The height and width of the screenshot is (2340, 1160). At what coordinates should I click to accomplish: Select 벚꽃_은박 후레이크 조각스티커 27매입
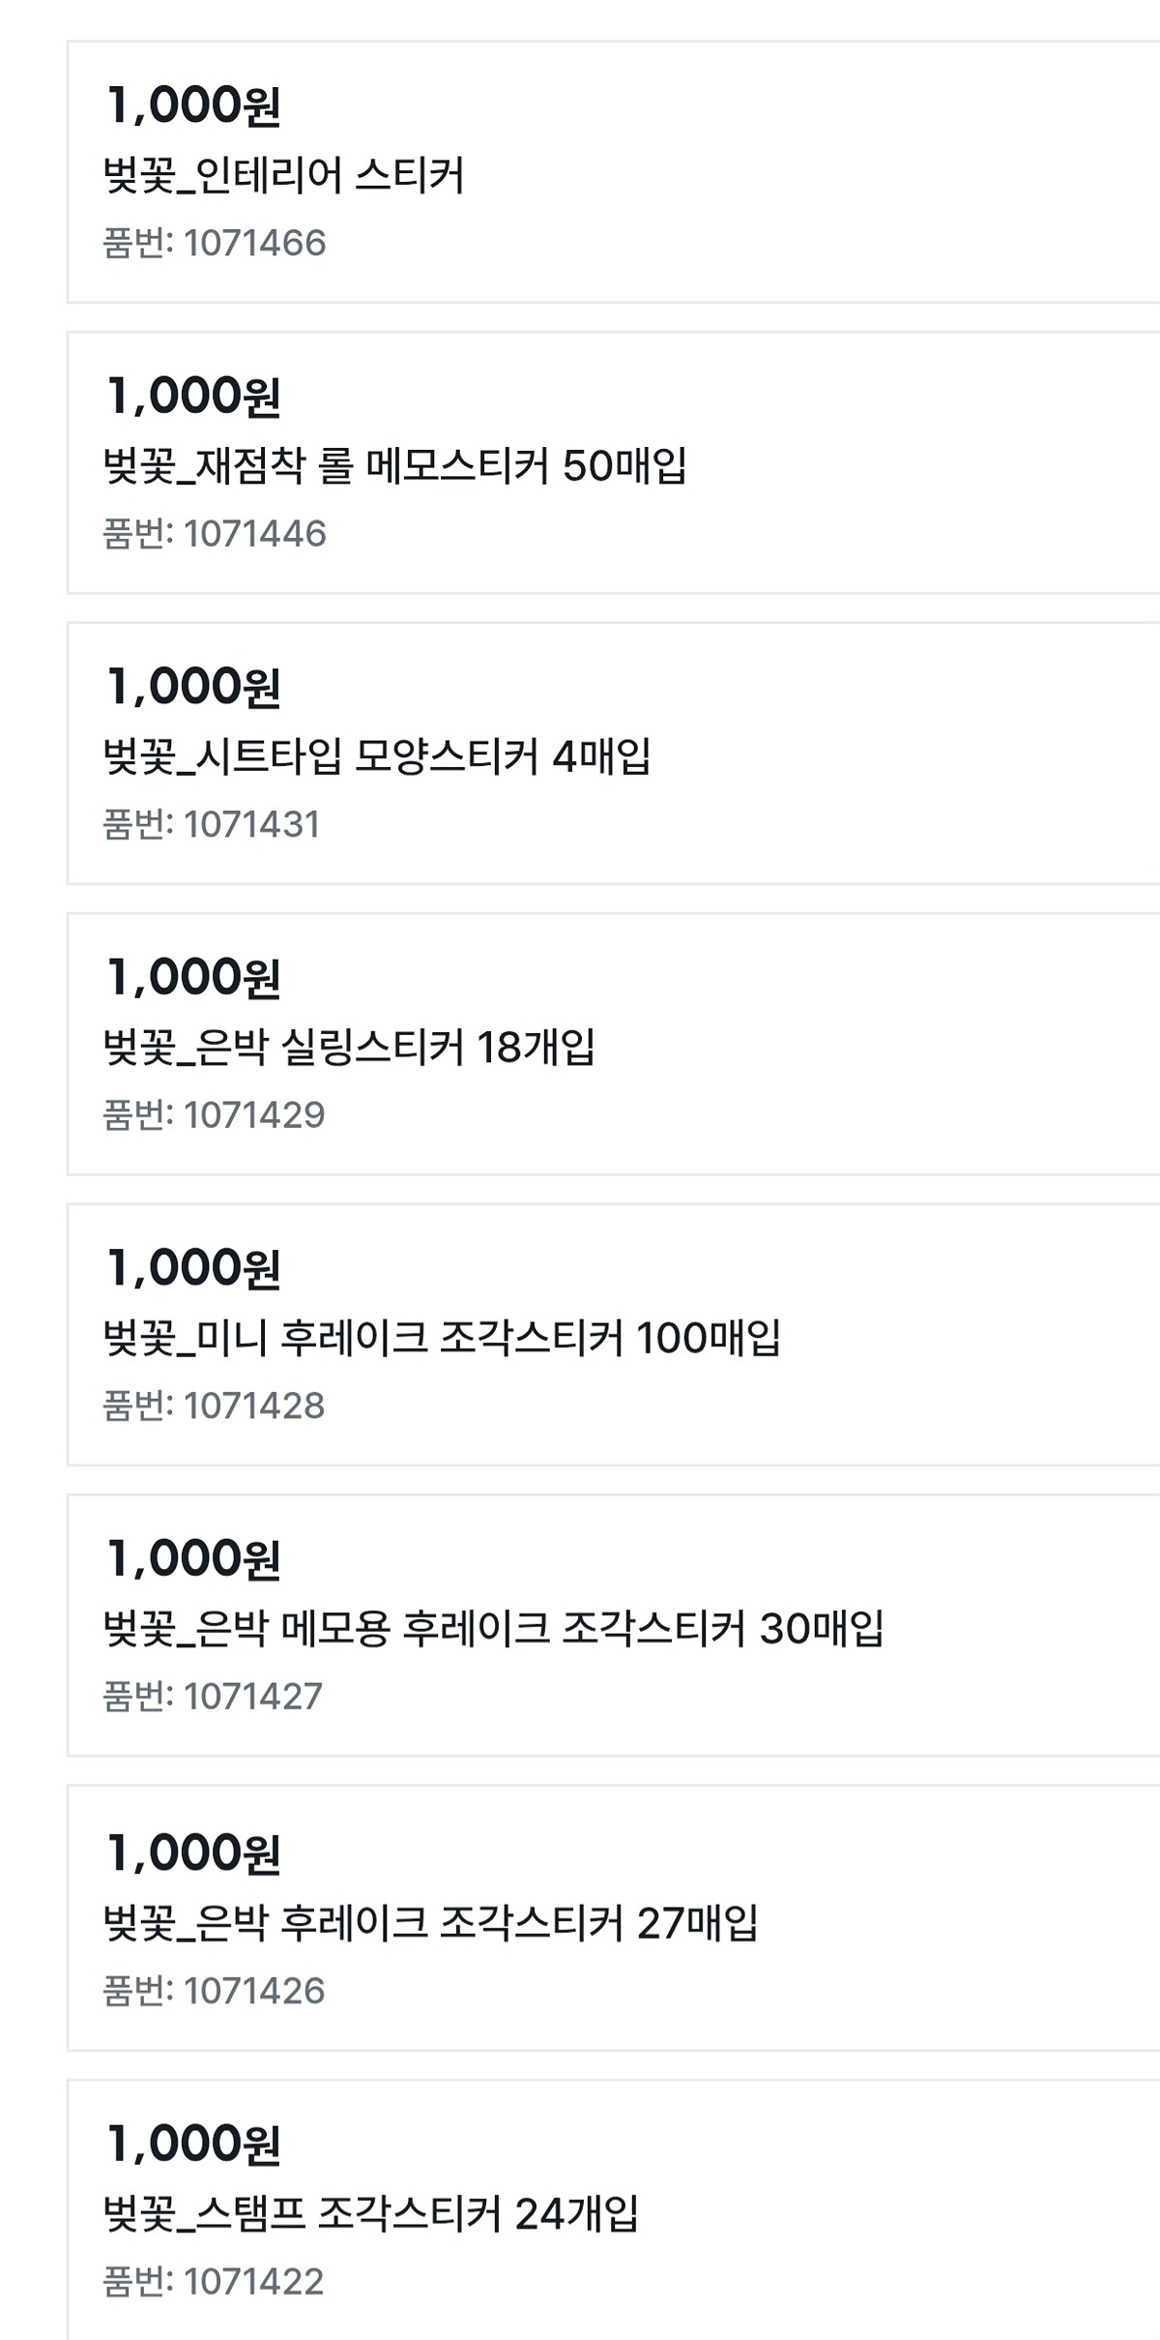click(x=430, y=1923)
